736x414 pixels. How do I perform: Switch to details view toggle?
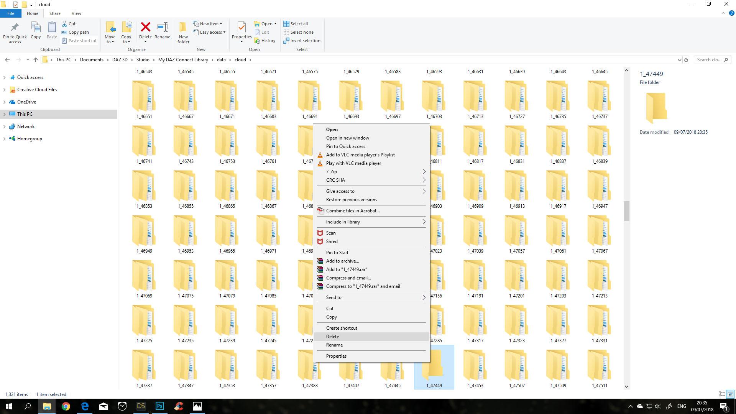(x=721, y=394)
